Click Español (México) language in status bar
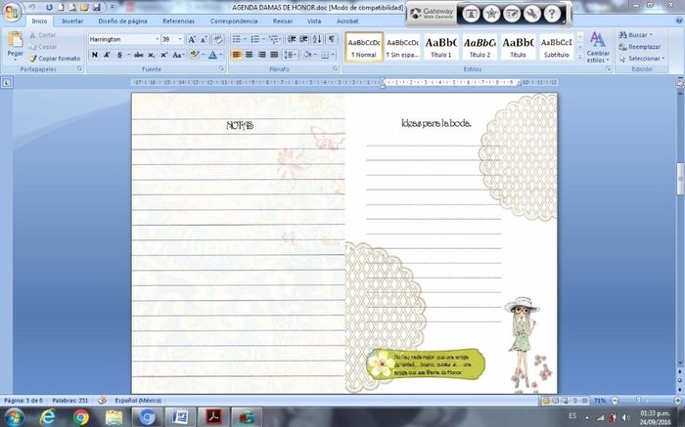The image size is (685, 427). [x=138, y=401]
